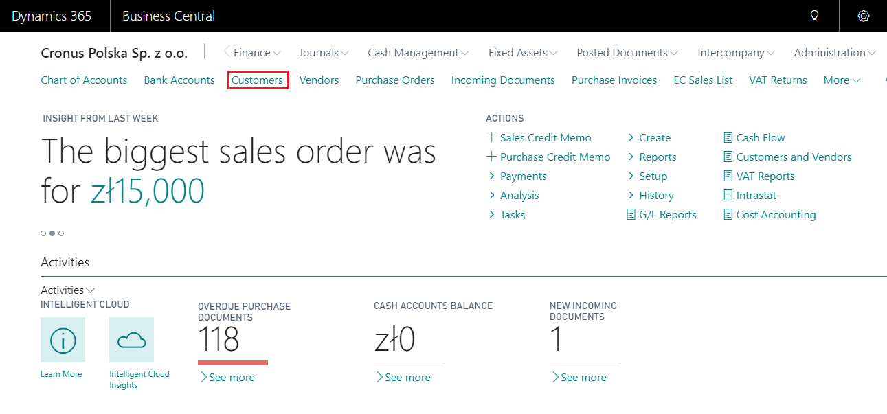Click the Dynamics 365 link
The image size is (887, 414).
pyautogui.click(x=52, y=16)
